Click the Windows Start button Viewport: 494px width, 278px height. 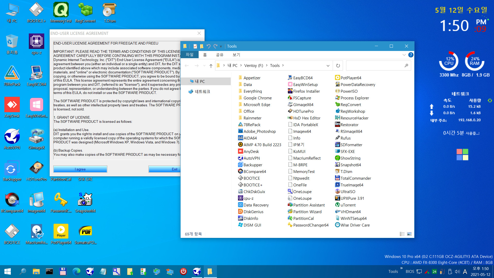[x=7, y=272]
